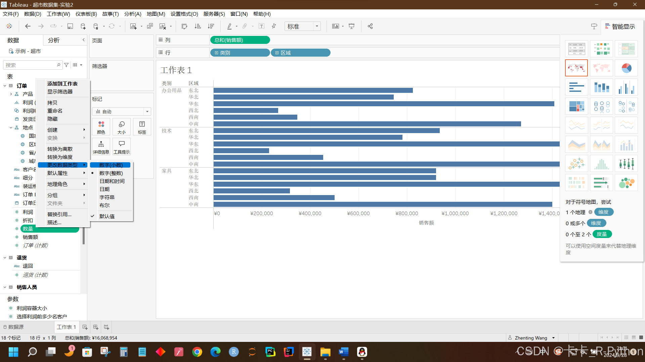Click new dashboard tab icon at bottom
The width and height of the screenshot is (645, 362).
click(x=96, y=327)
